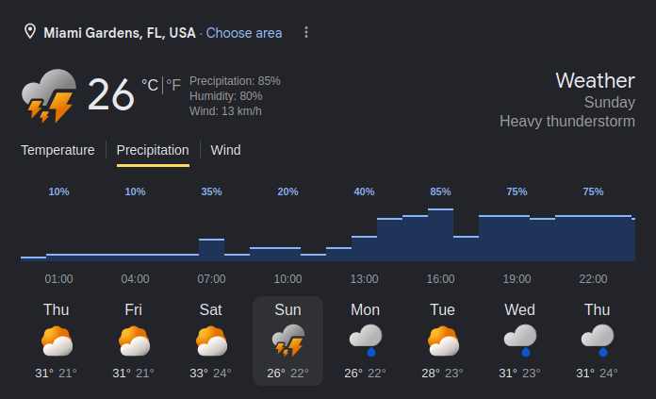This screenshot has height=399, width=656.
Task: Switch to the Wind tab
Action: pos(225,150)
